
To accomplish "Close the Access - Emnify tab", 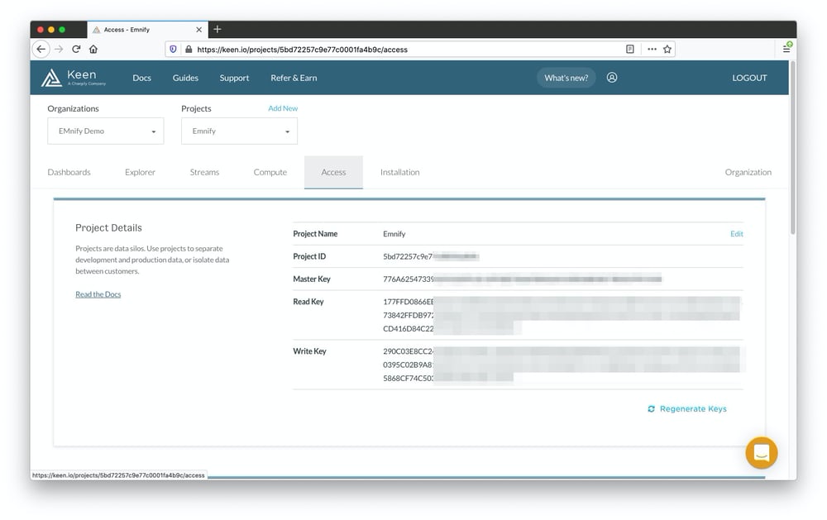I will click(x=198, y=30).
